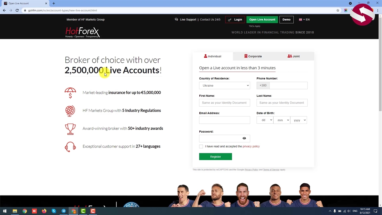Open Telegram from the taskbar
The width and height of the screenshot is (382, 215).
click(x=64, y=211)
